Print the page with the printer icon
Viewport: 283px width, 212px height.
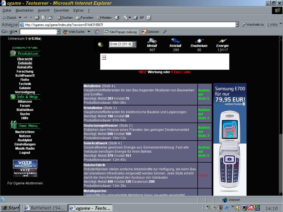coord(135,18)
